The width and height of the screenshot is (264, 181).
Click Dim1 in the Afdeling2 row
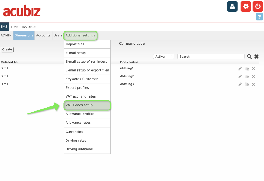[4, 76]
